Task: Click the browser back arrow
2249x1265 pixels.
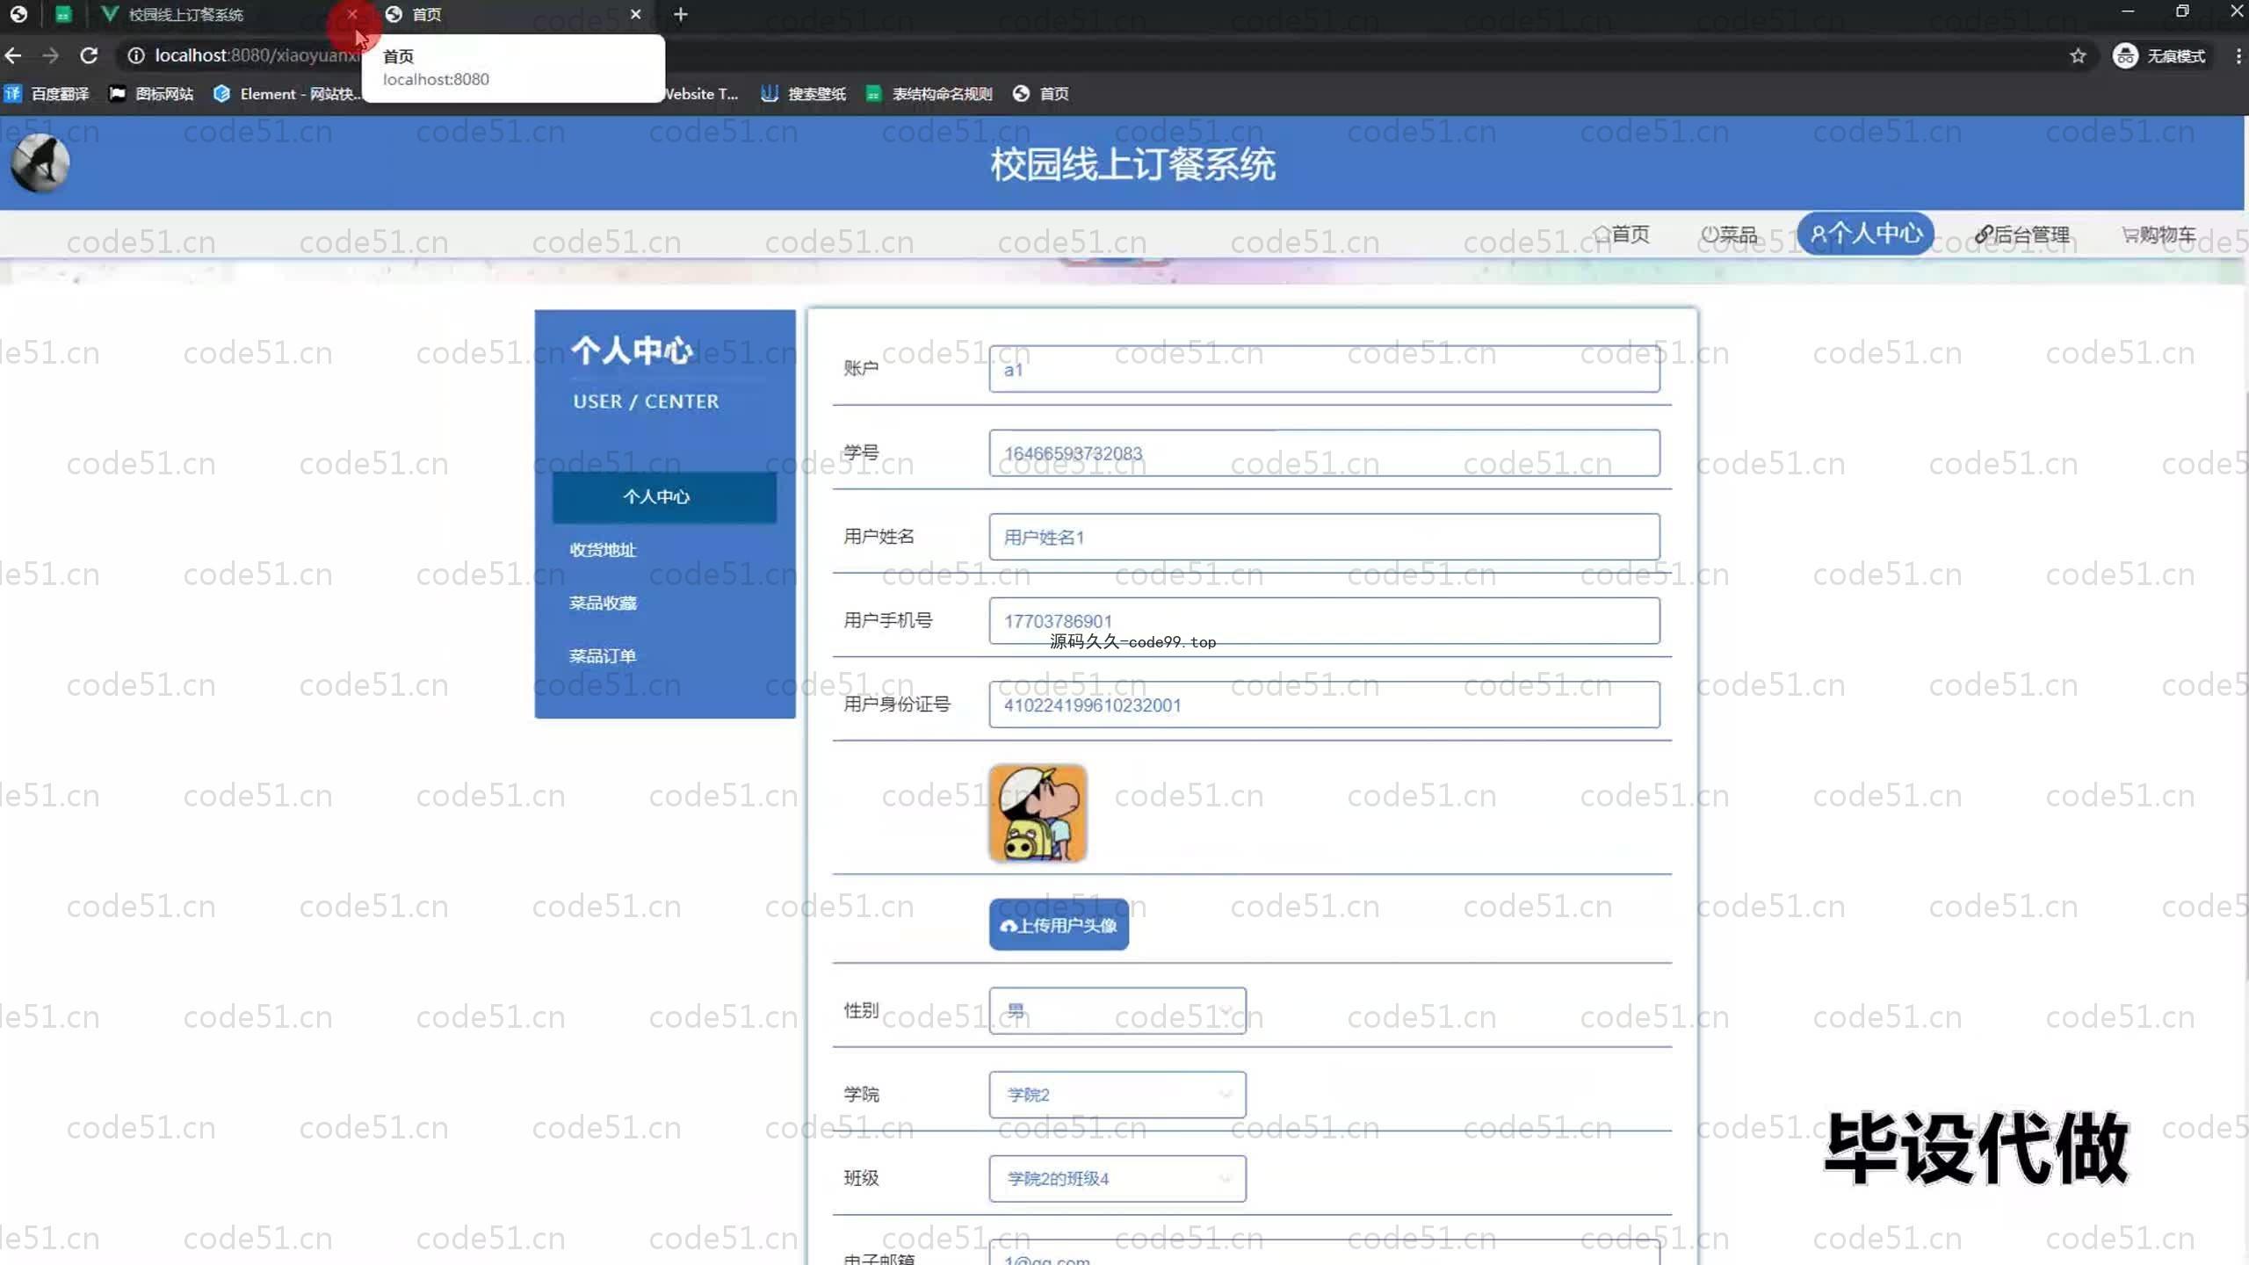Action: point(13,55)
